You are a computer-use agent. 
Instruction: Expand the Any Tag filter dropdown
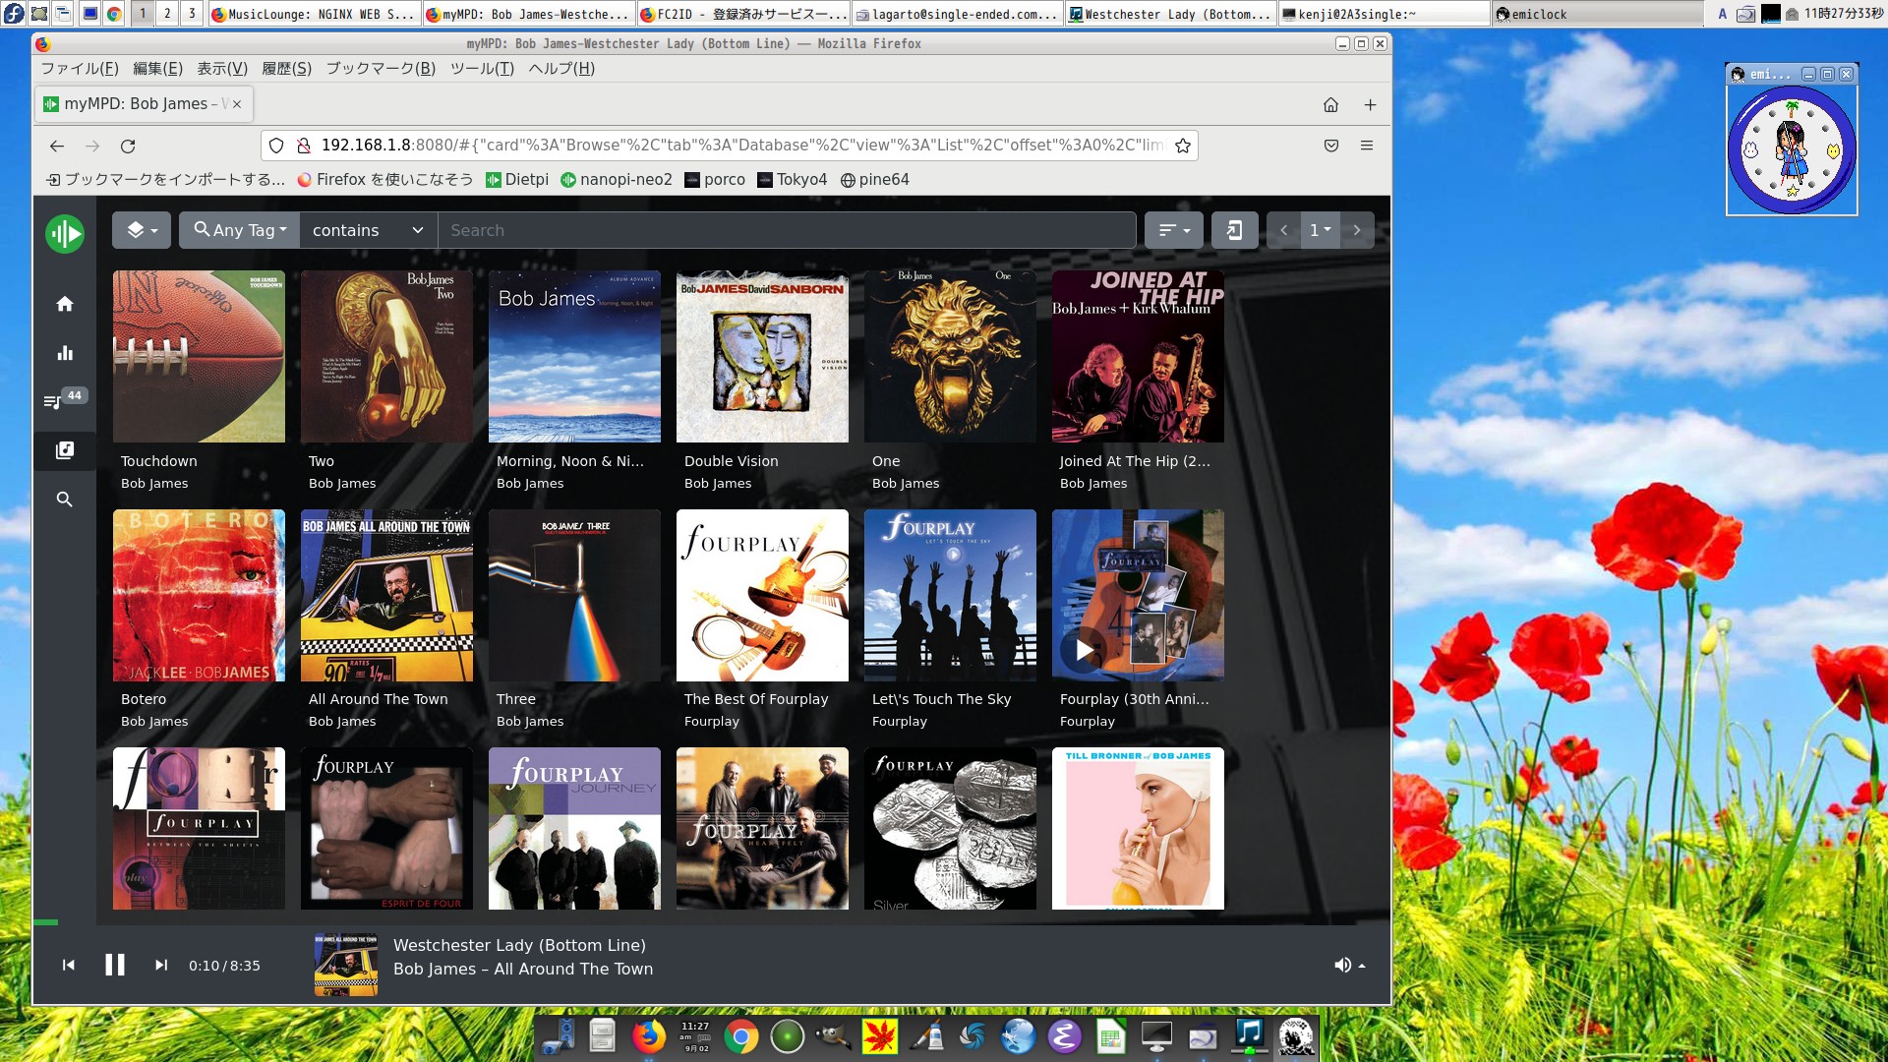pyautogui.click(x=240, y=230)
